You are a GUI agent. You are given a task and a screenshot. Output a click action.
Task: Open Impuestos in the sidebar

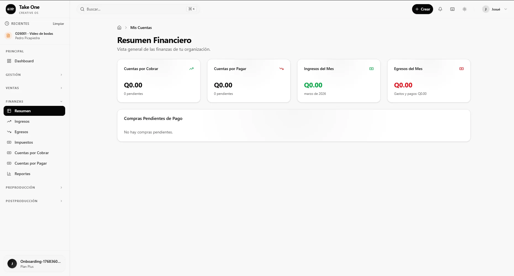point(24,142)
